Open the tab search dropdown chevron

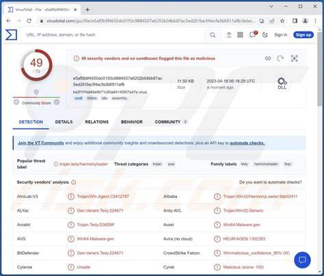[271, 7]
